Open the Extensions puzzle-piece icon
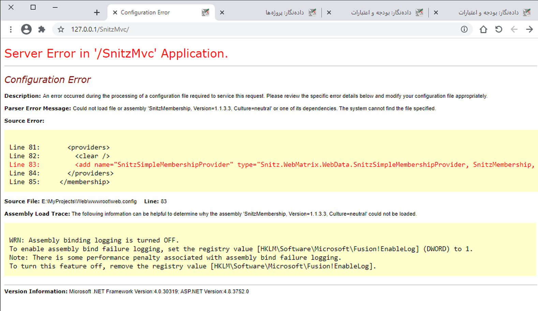Image resolution: width=538 pixels, height=311 pixels. 42,30
